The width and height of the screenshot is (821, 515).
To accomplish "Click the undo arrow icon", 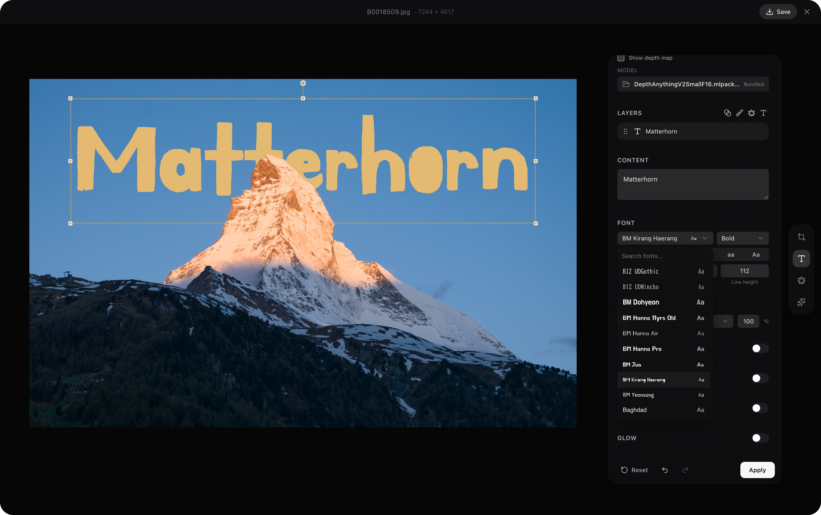I will pos(665,470).
